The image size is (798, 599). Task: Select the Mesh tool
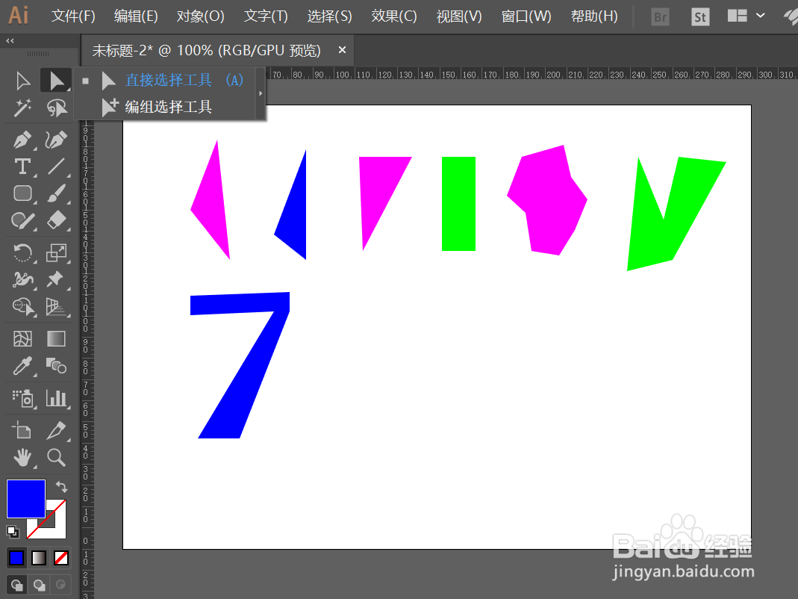coord(22,339)
